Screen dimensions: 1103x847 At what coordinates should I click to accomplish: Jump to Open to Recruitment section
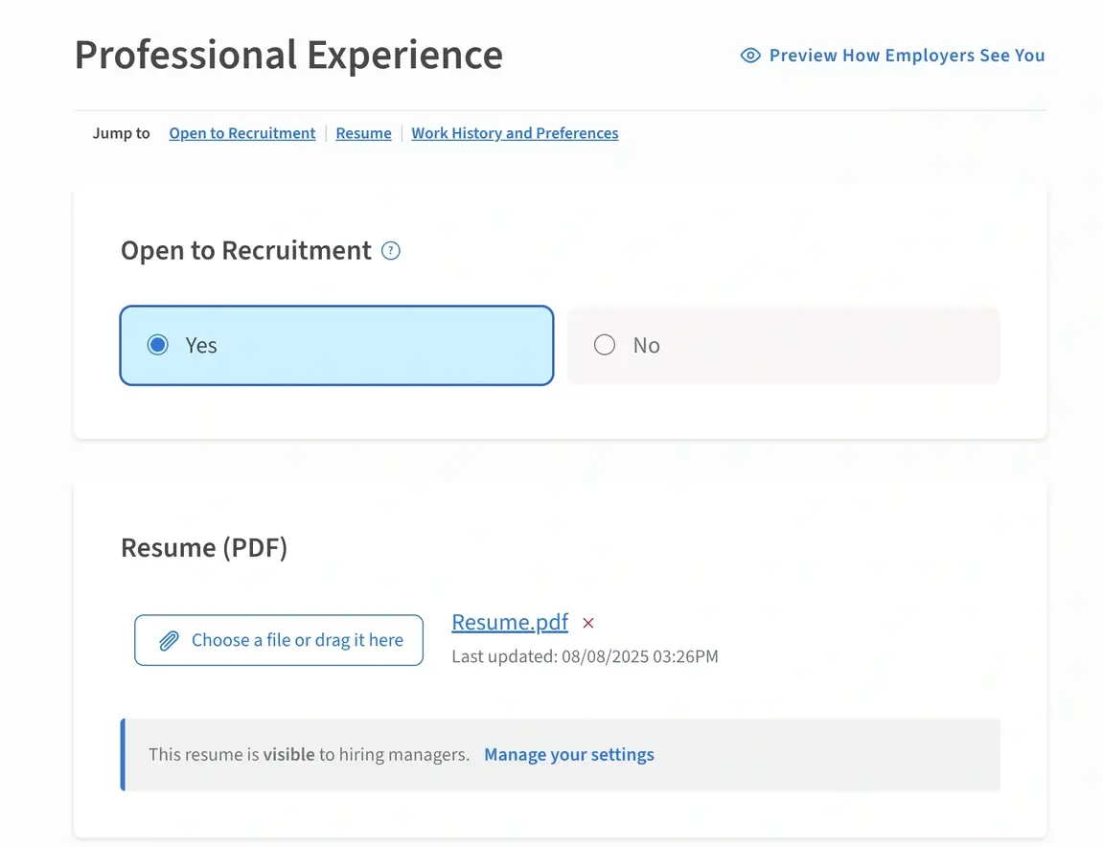coord(242,133)
